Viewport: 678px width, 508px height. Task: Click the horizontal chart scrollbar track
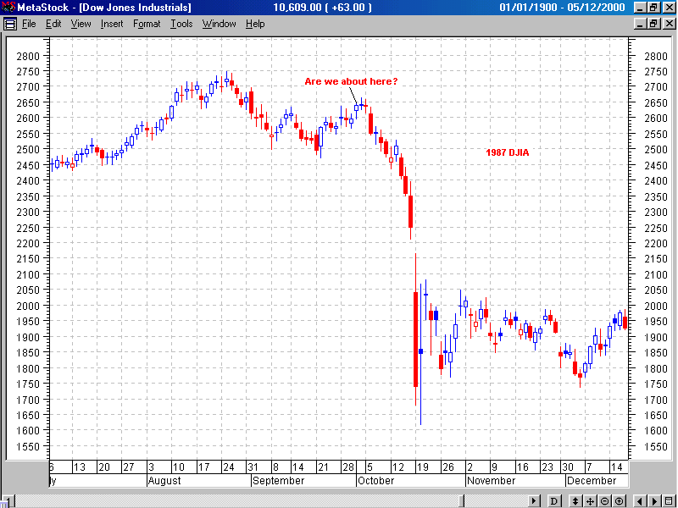pyautogui.click(x=270, y=501)
